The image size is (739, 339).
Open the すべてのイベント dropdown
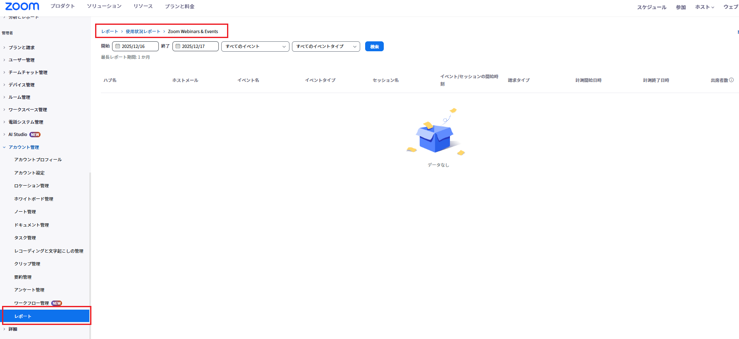(255, 46)
